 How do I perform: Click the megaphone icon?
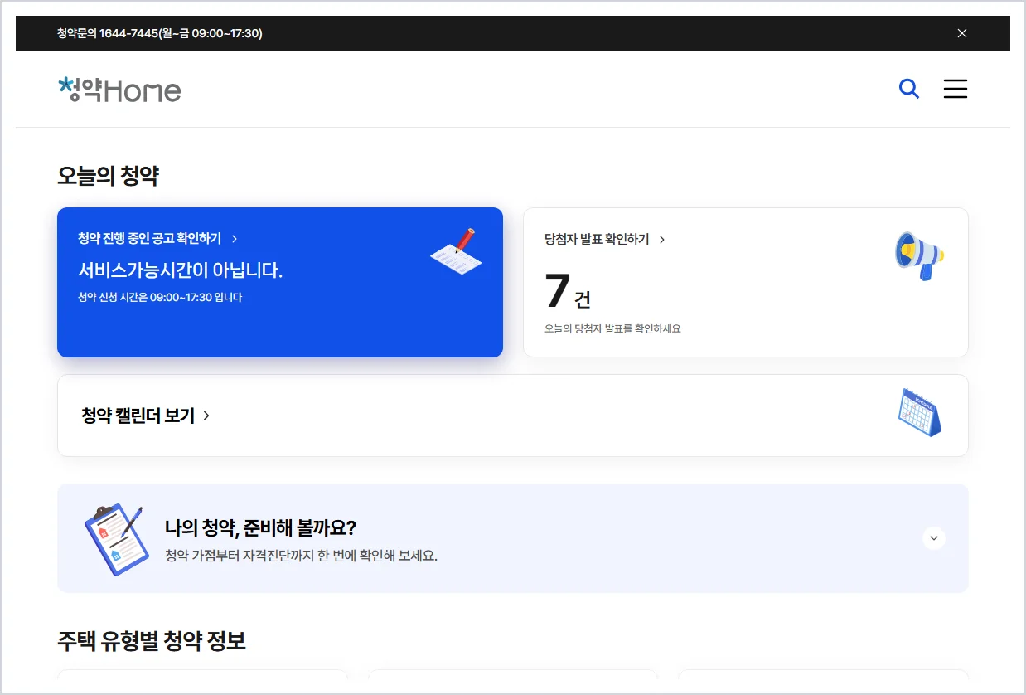920,255
